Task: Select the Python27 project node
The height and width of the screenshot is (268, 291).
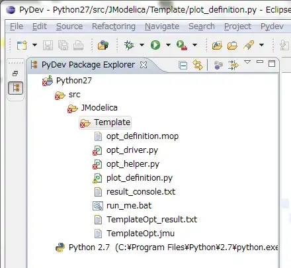Action: pos(74,81)
